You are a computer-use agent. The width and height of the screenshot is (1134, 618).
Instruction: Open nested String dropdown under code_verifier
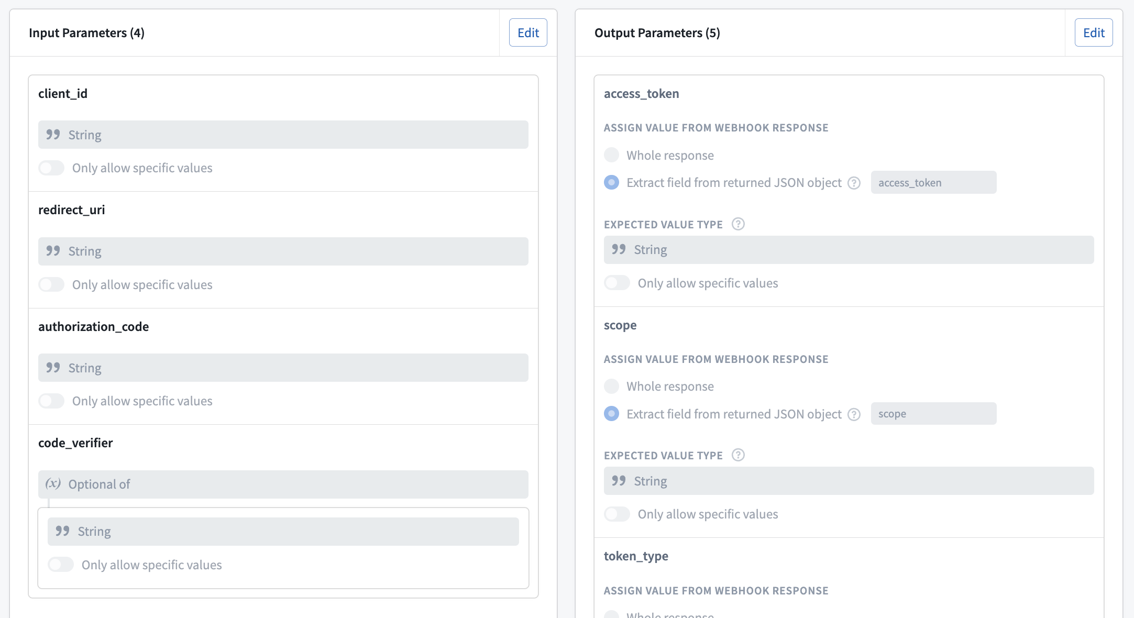click(283, 532)
